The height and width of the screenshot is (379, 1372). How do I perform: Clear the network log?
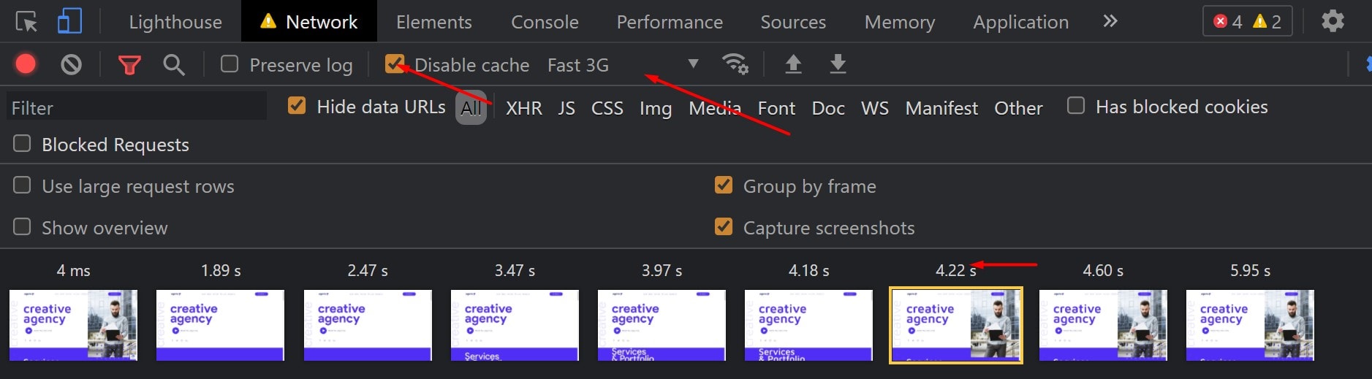click(x=71, y=65)
